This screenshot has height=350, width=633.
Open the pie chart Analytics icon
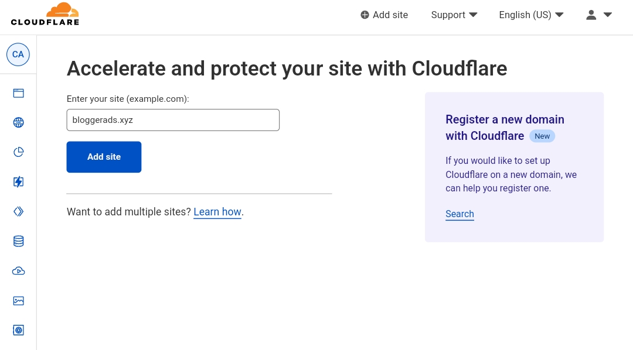tap(19, 152)
